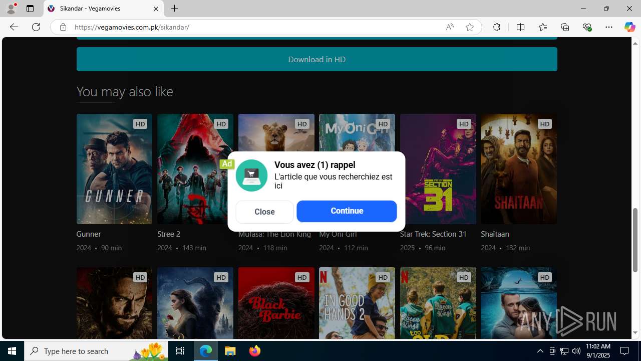Open the Star Trek: Section 31 poster
Screen dimensions: 641x361
pyautogui.click(x=438, y=169)
